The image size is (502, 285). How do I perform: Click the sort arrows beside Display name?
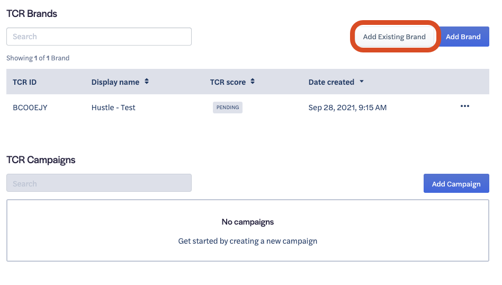[x=147, y=82]
